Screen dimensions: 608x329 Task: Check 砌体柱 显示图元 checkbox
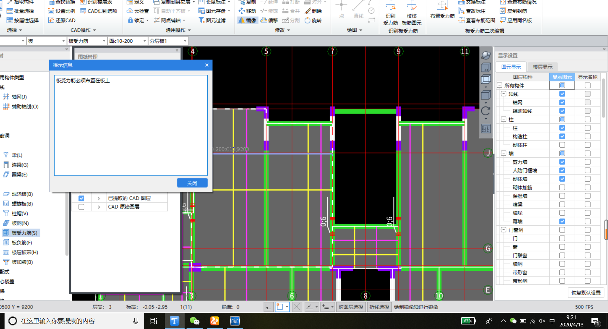coord(562,145)
